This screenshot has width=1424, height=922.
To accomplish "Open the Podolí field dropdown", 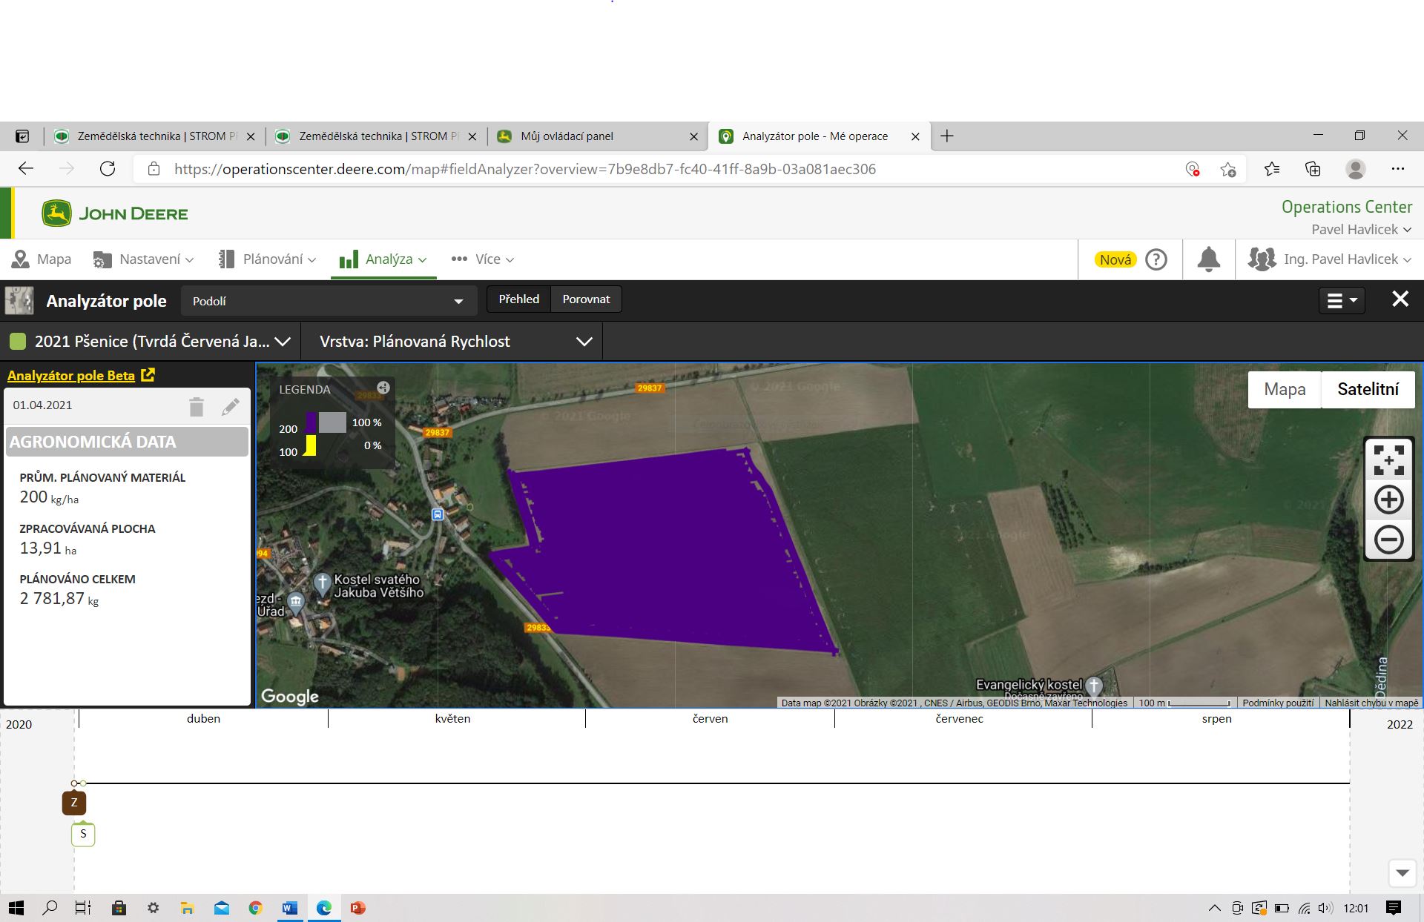I will coord(327,301).
